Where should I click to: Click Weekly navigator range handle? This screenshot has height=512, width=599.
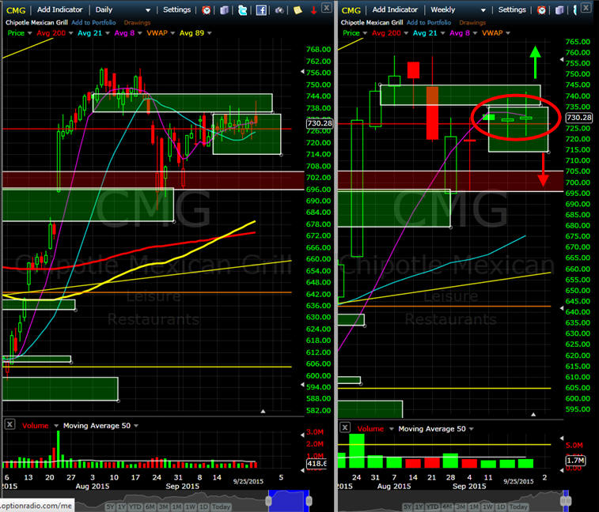566,500
